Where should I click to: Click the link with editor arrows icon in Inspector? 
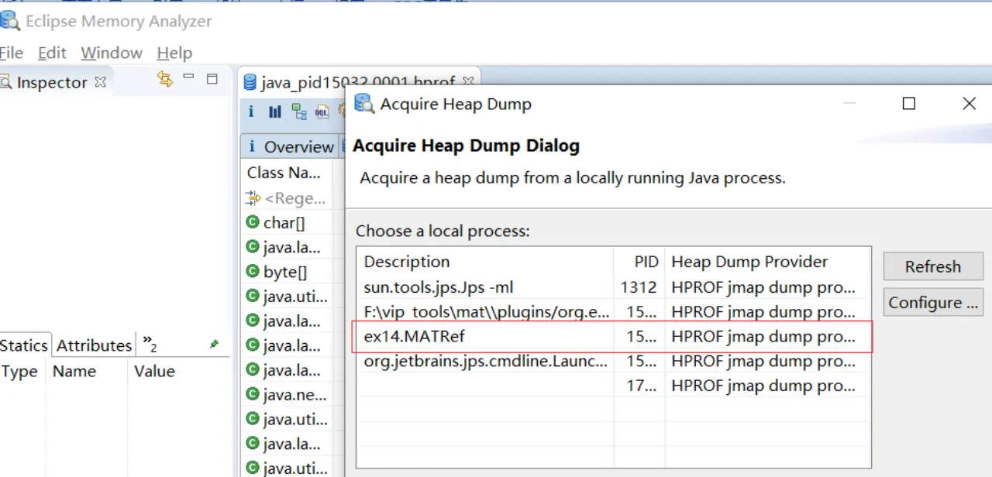pos(164,78)
